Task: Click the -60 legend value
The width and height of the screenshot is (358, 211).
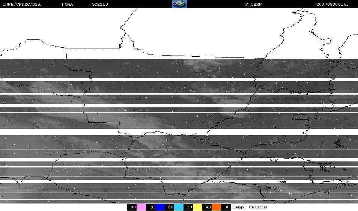Action: 169,207
